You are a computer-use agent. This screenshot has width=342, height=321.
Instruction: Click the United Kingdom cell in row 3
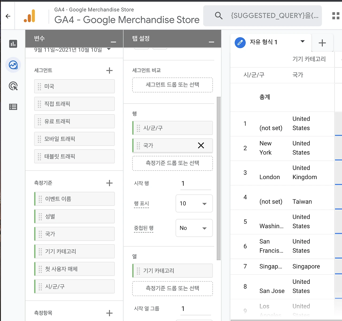305,173
